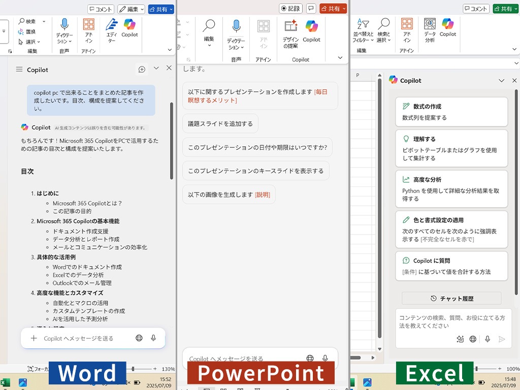This screenshot has height=390, width=520.
Task: Click the Comment (コメント) button in Word
Action: (x=101, y=9)
